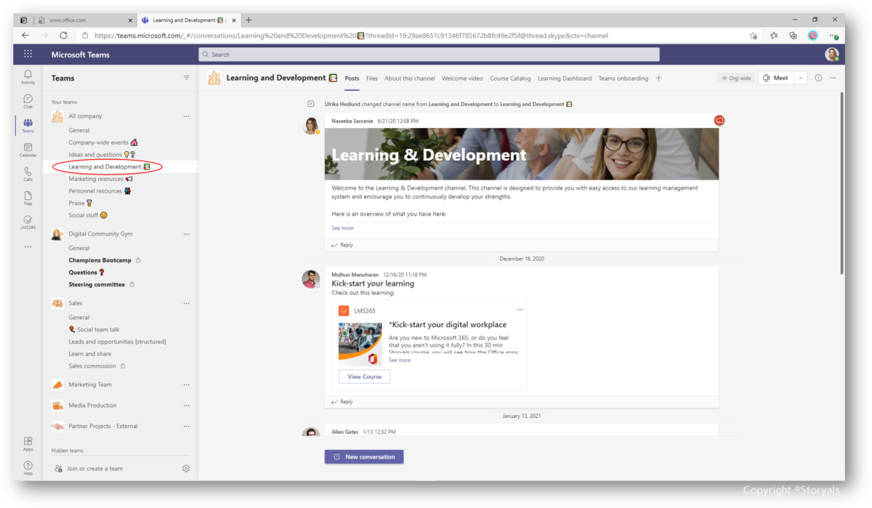This screenshot has height=508, width=872.
Task: Open the LMS365 app icon
Action: coord(28,222)
